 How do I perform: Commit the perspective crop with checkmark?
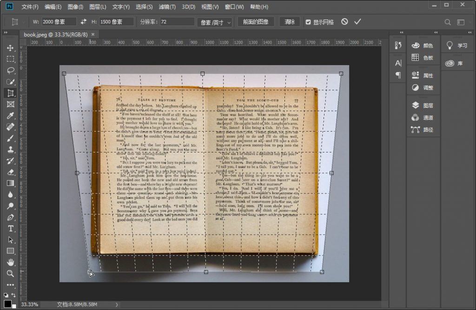click(x=357, y=21)
